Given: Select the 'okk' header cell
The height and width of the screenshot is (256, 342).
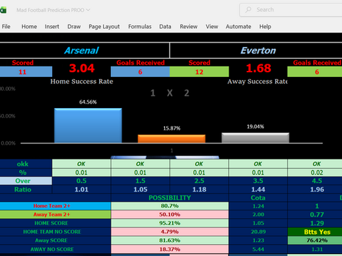Looking at the screenshot, I should pos(26,164).
